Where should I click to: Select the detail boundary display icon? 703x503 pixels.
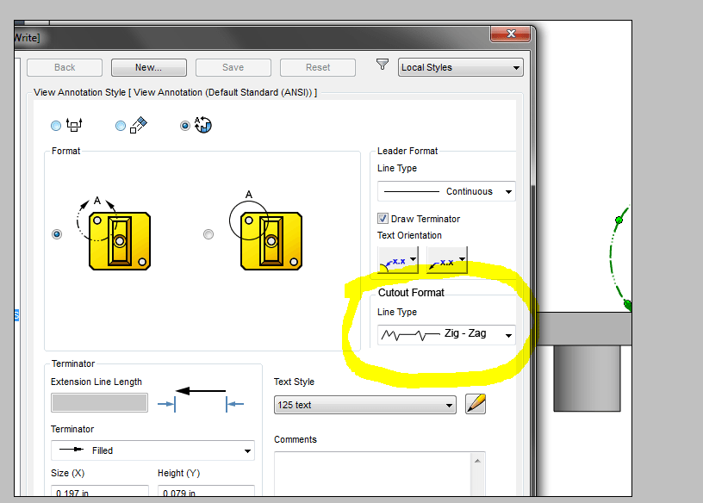coord(74,125)
